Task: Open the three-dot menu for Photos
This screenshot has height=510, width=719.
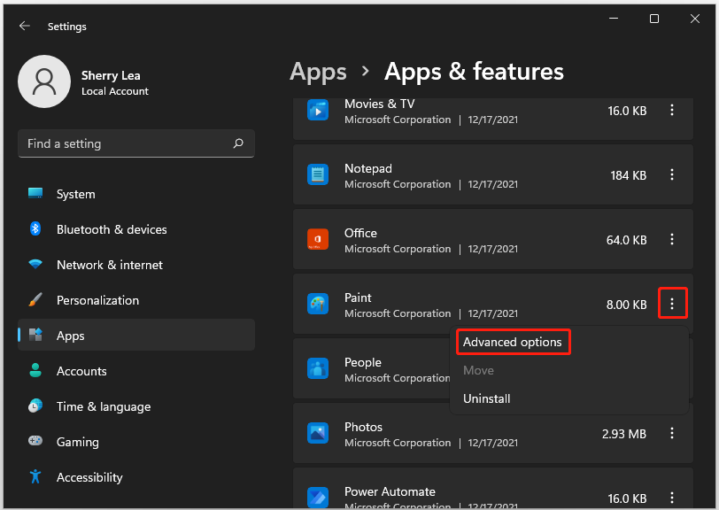Action: point(671,433)
